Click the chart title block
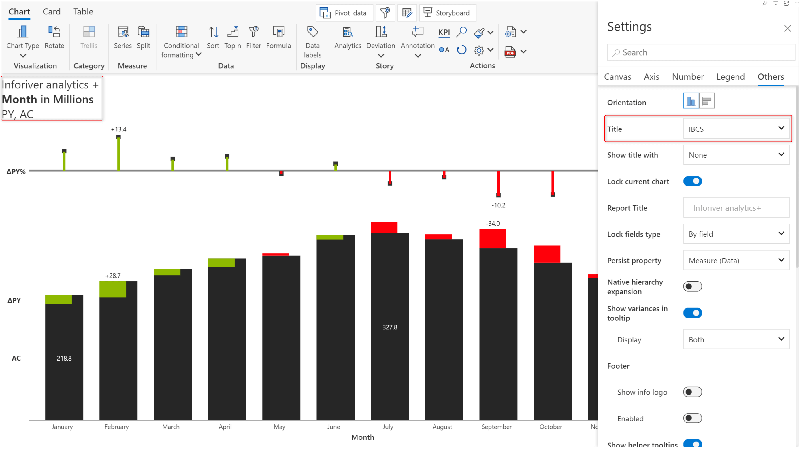This screenshot has width=801, height=449. 52,98
